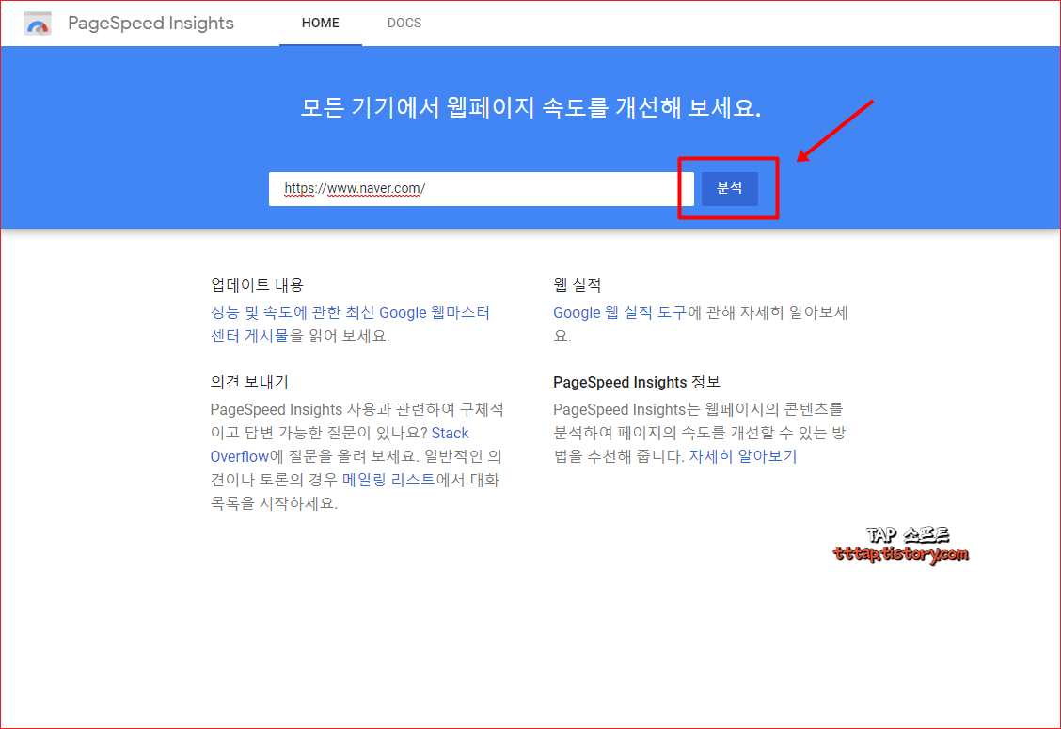Open the Google 웹마스터 센터 게시물 link
Image resolution: width=1061 pixels, height=729 pixels.
tap(350, 325)
